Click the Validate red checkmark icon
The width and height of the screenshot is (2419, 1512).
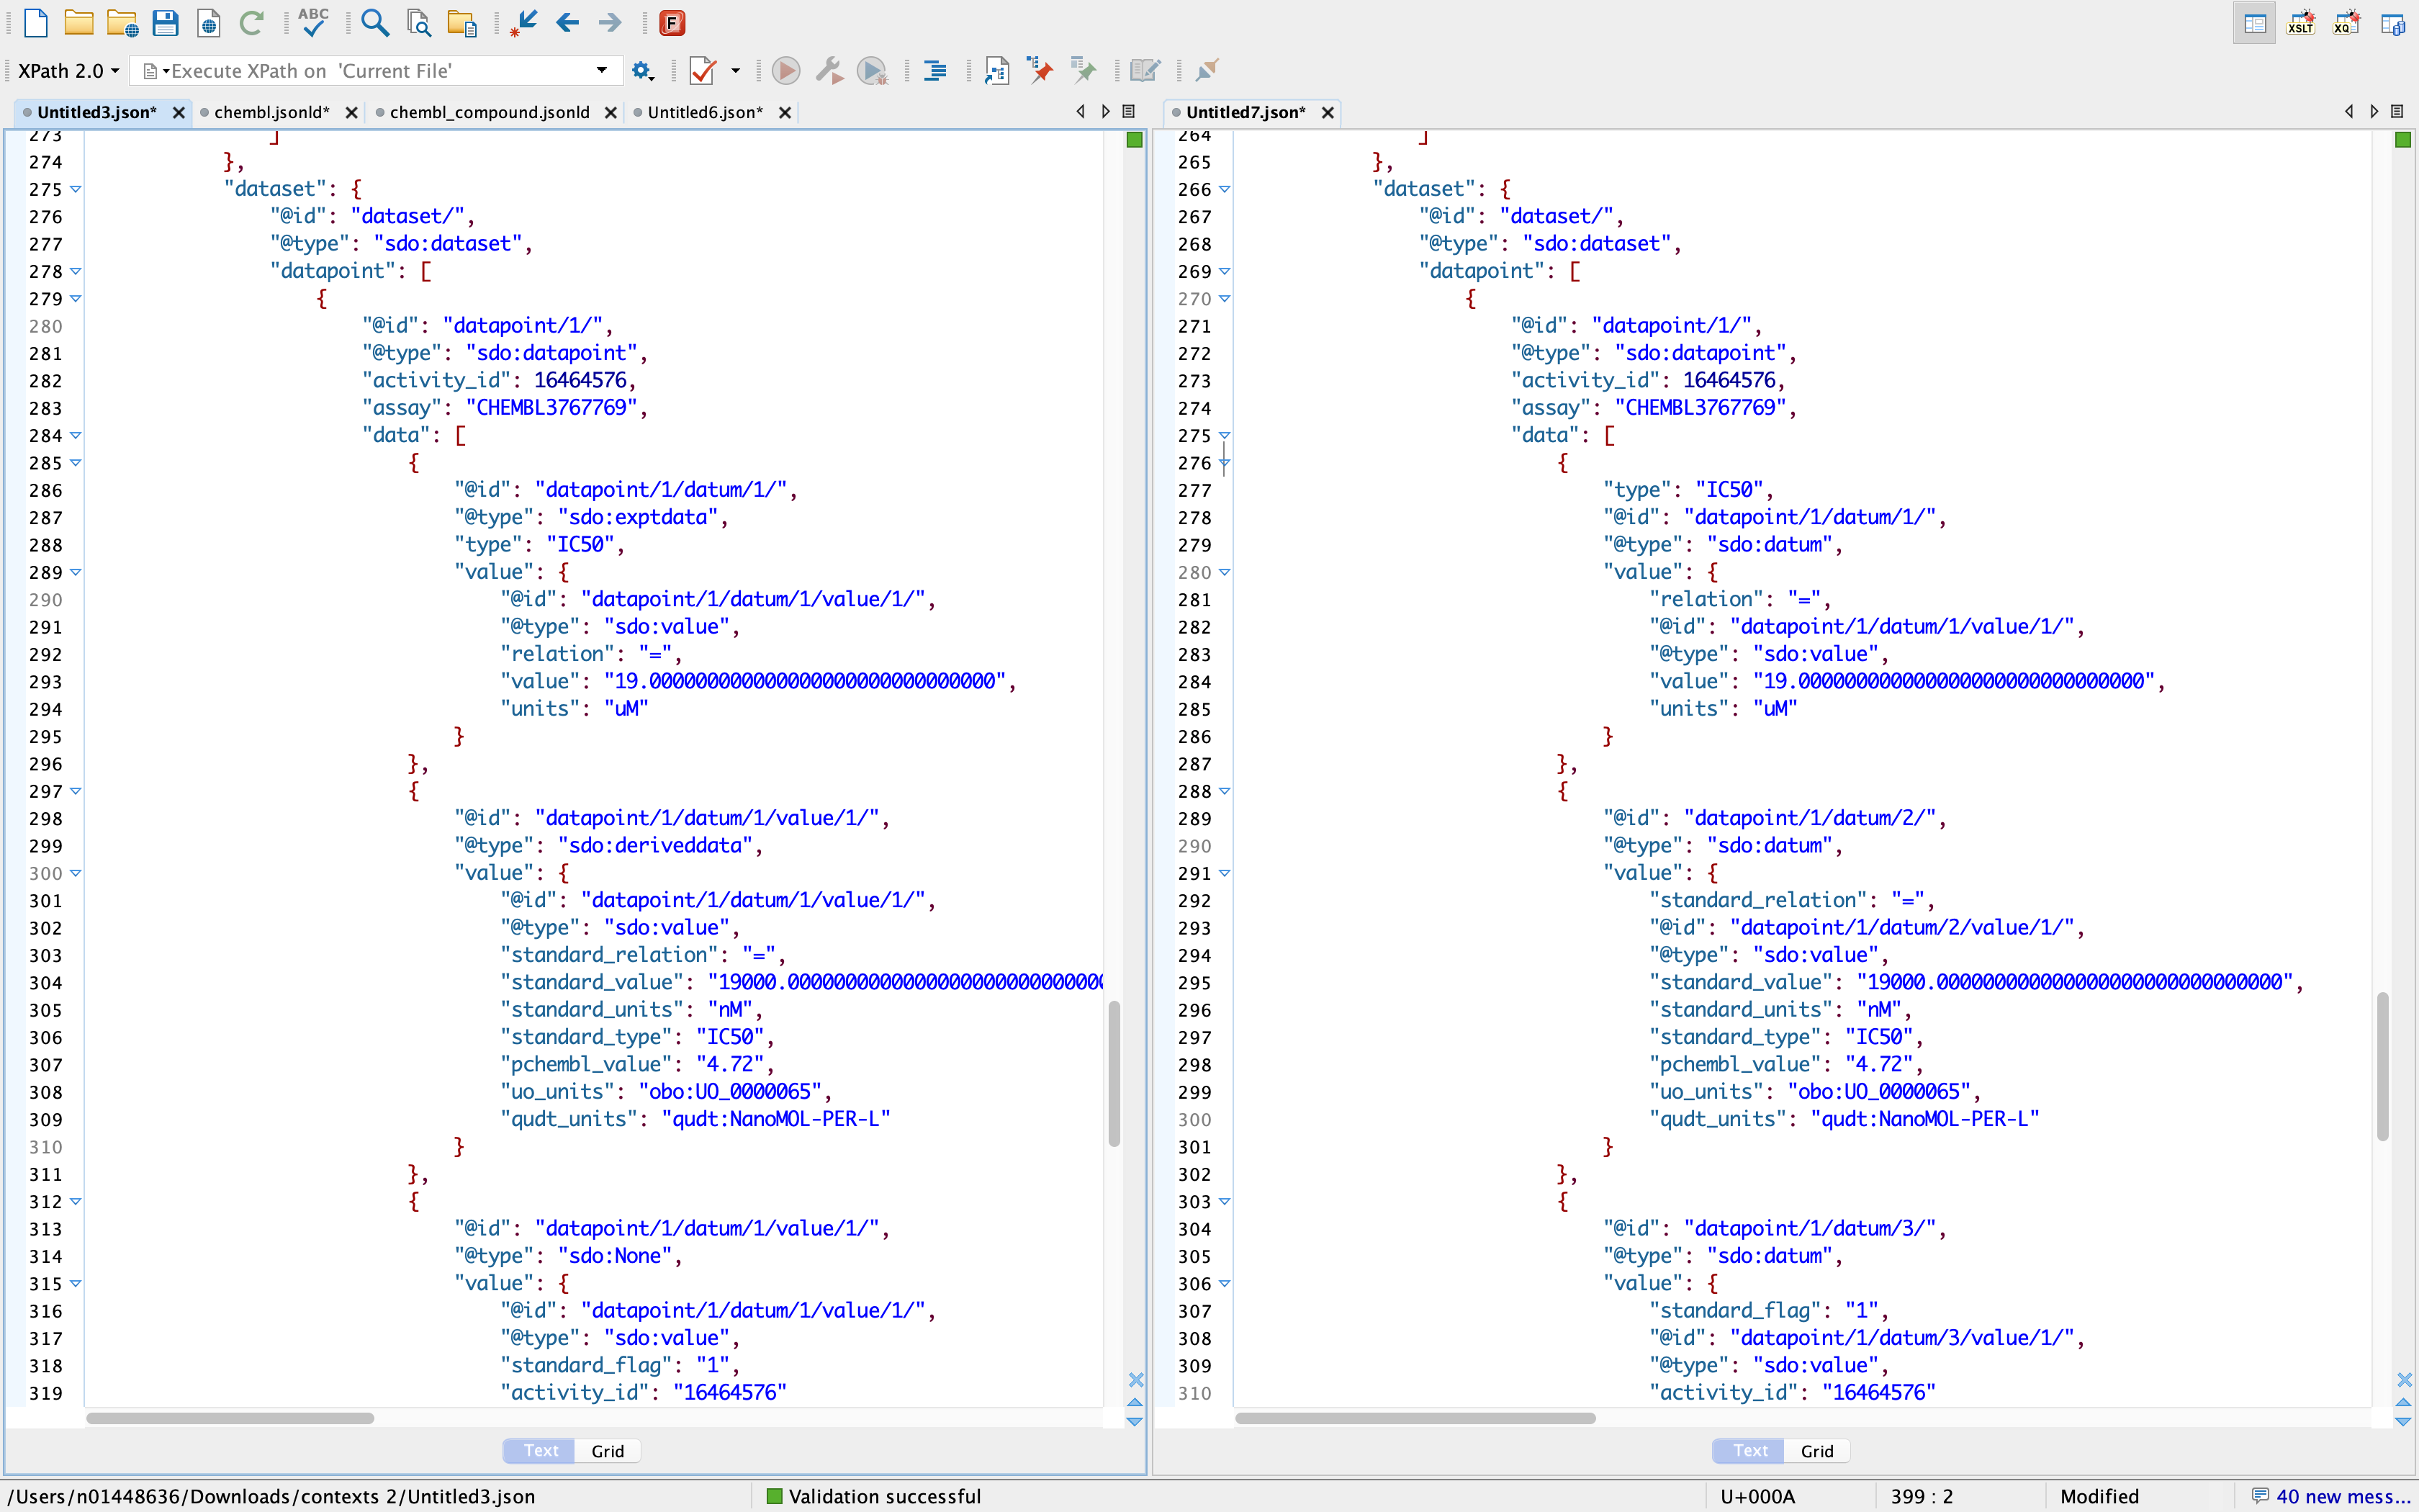[703, 71]
